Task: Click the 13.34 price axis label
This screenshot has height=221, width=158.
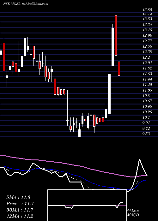Action: click(147, 25)
